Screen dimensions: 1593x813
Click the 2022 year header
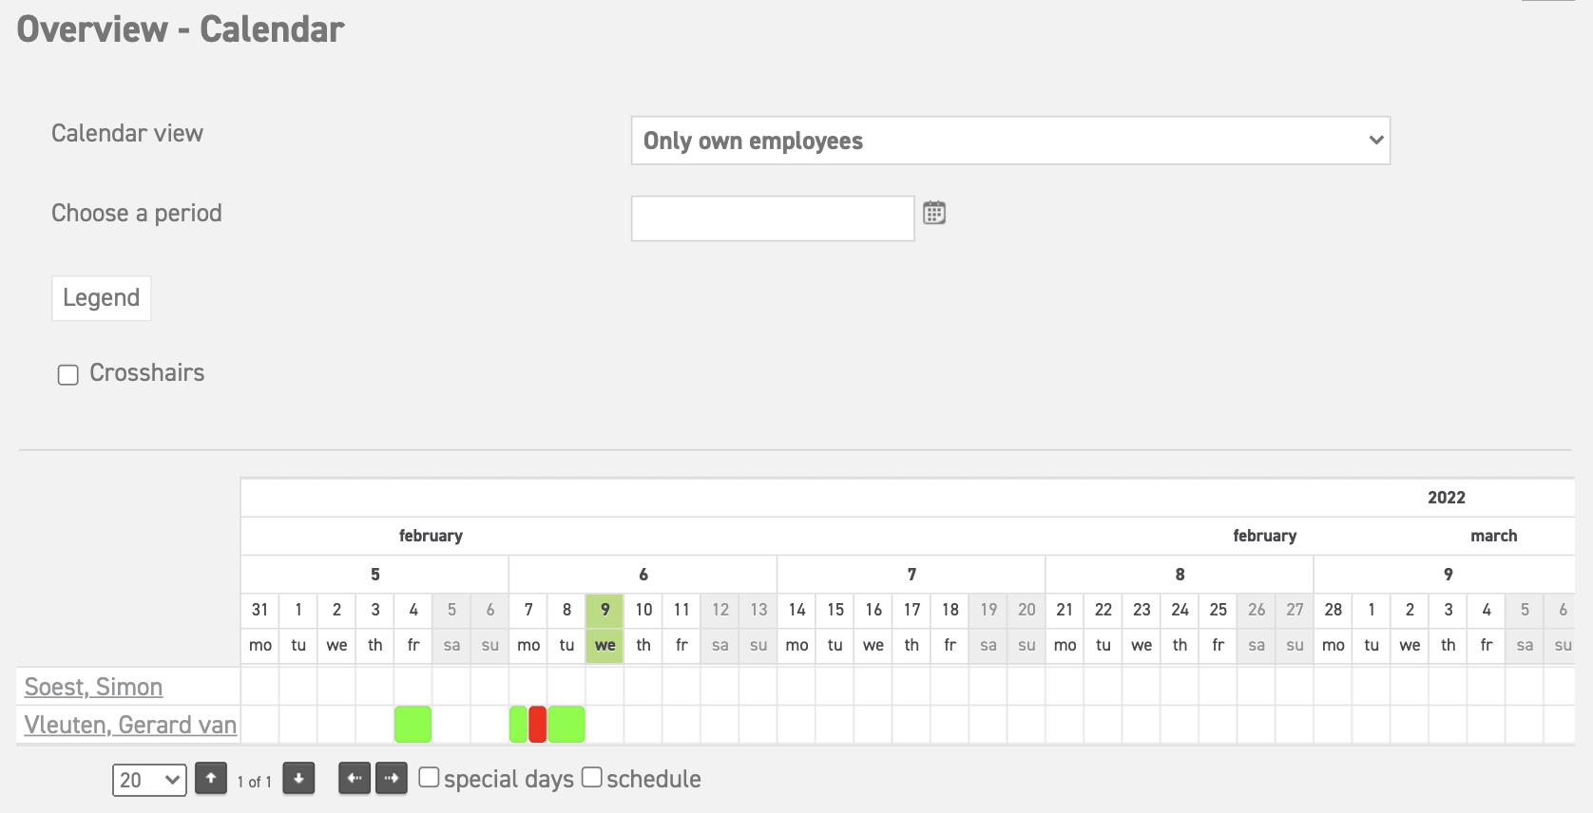coord(1446,498)
